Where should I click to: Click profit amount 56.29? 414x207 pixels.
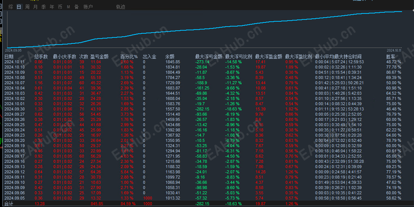[x=95, y=156]
